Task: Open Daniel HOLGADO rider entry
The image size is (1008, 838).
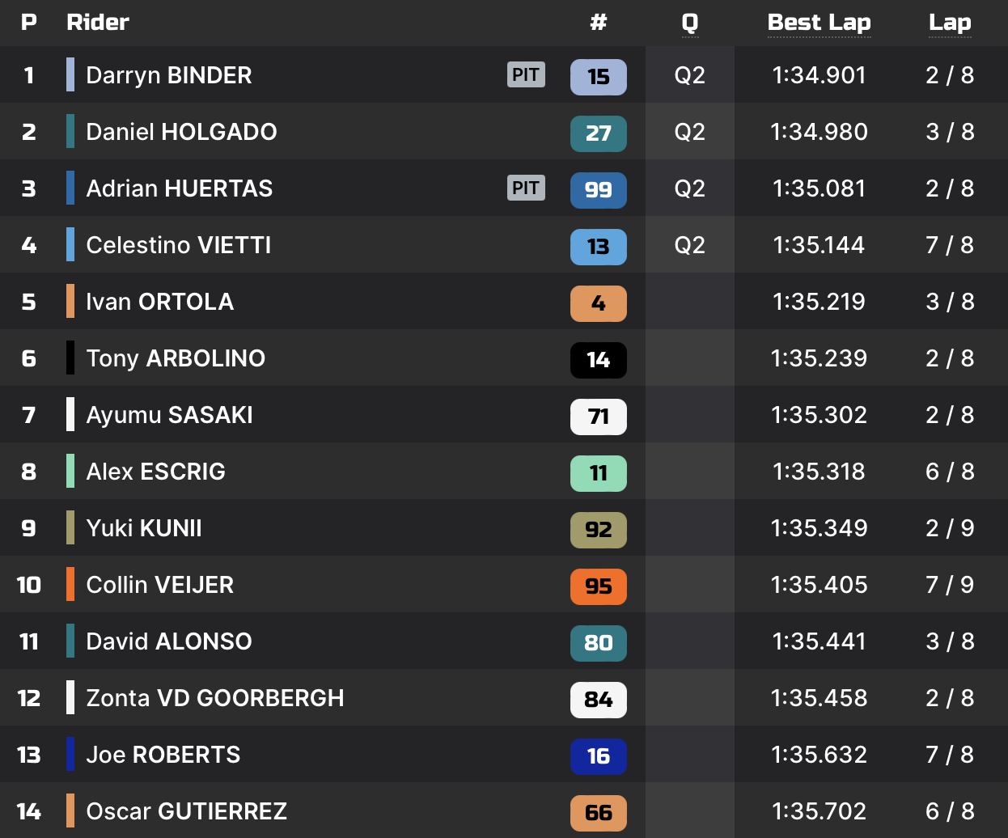Action: (x=181, y=132)
